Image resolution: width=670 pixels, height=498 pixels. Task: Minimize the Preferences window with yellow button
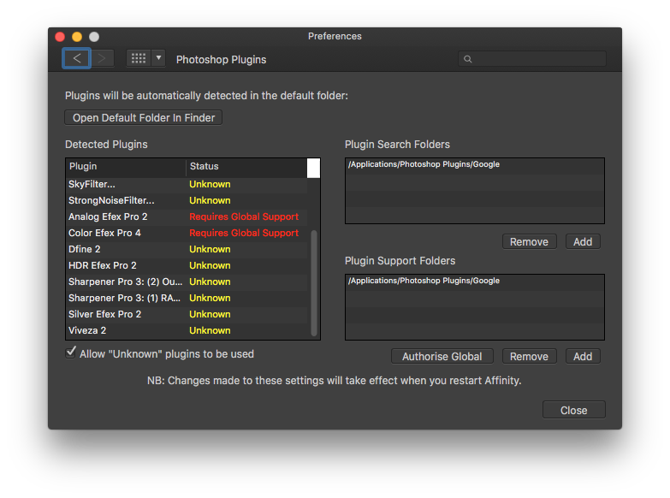coord(77,37)
